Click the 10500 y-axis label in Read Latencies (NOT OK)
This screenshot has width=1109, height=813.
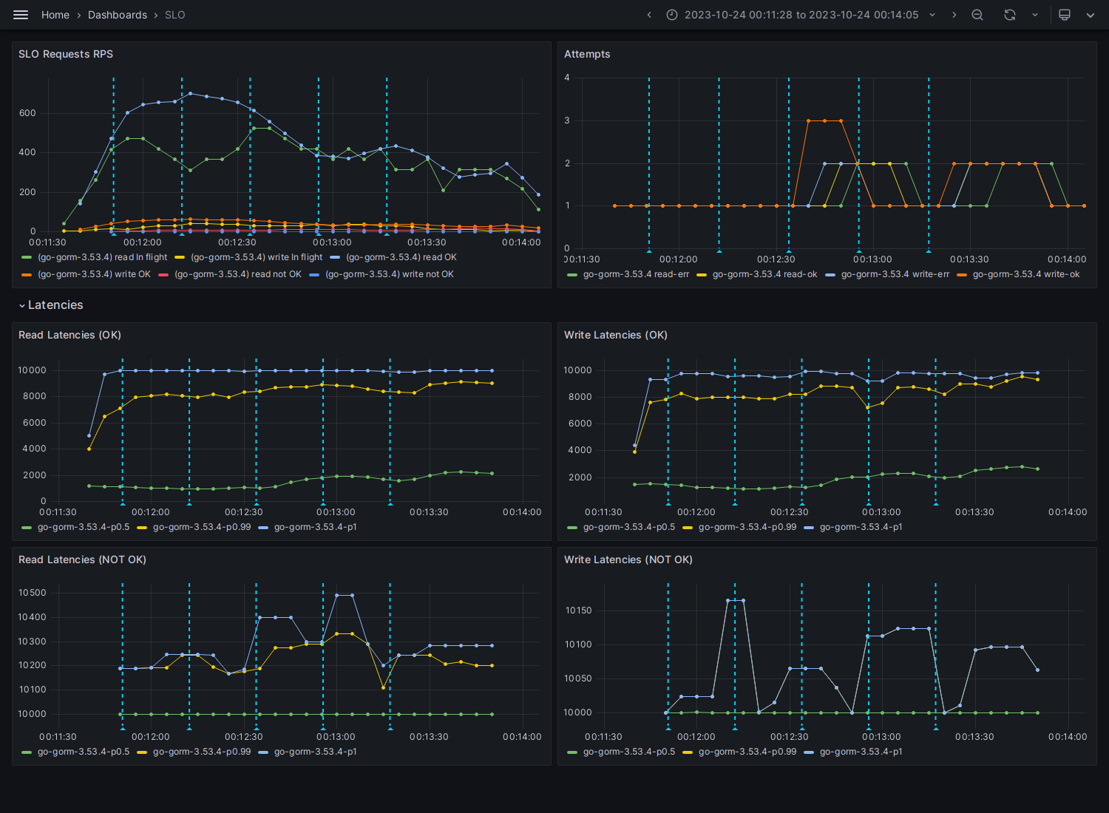(x=32, y=593)
